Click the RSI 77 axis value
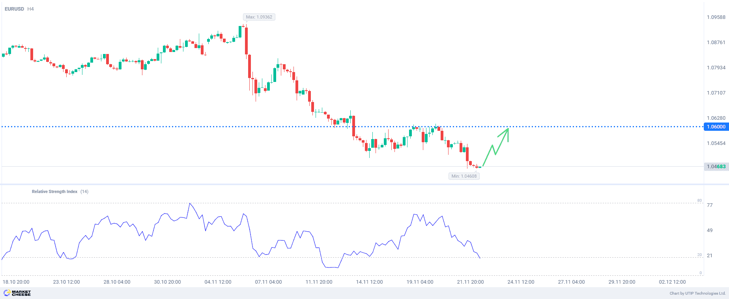 [x=710, y=205]
